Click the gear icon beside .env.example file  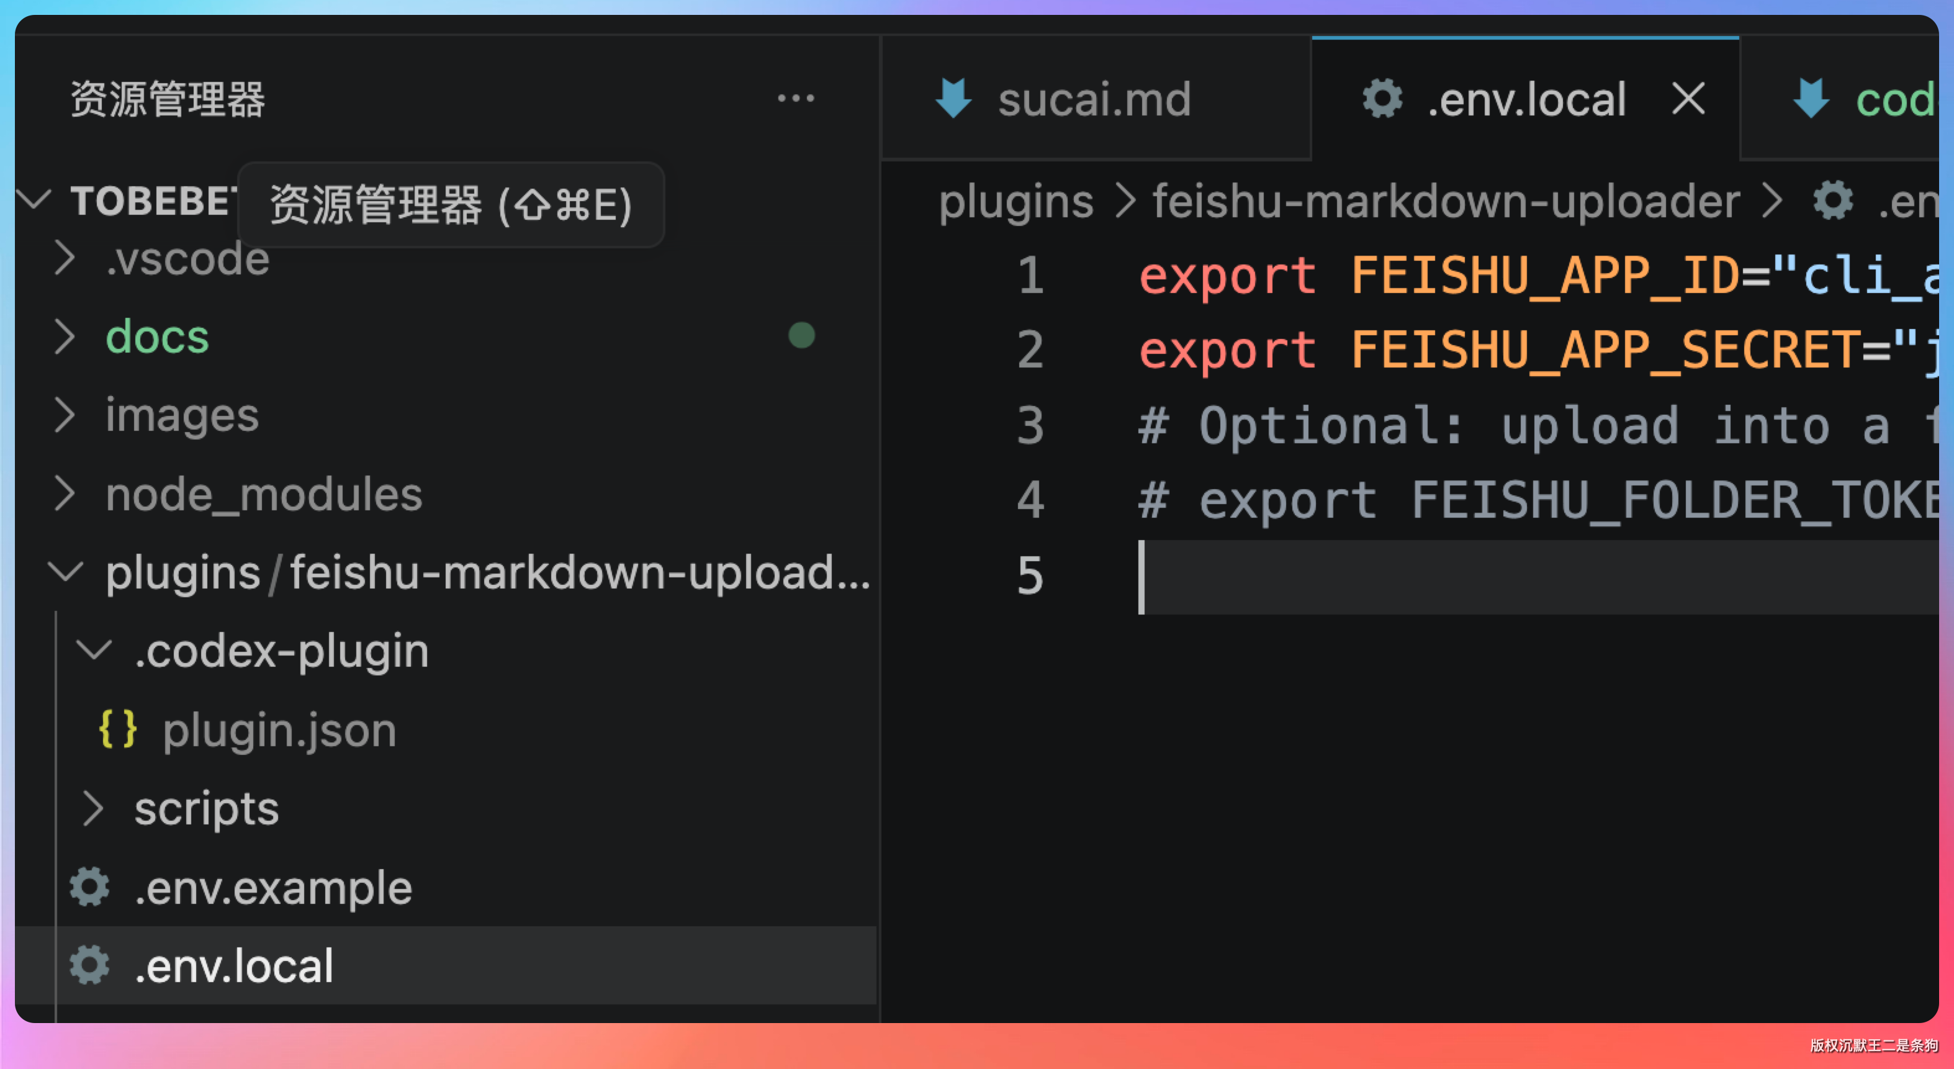click(89, 887)
